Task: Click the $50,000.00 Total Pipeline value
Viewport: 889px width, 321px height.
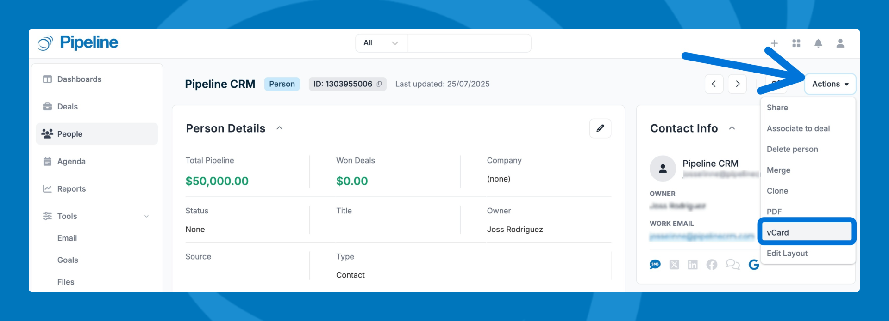Action: tap(217, 181)
